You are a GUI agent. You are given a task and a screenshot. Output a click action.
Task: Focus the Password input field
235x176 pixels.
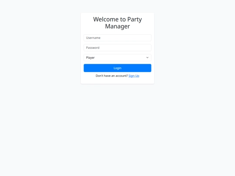[117, 48]
